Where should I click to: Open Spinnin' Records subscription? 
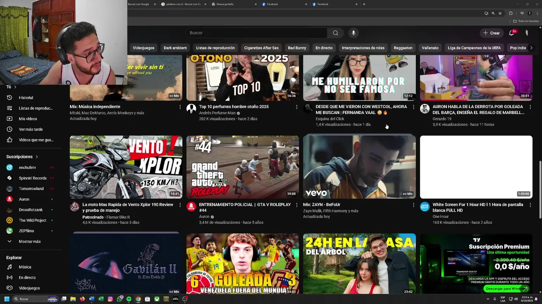pos(33,178)
